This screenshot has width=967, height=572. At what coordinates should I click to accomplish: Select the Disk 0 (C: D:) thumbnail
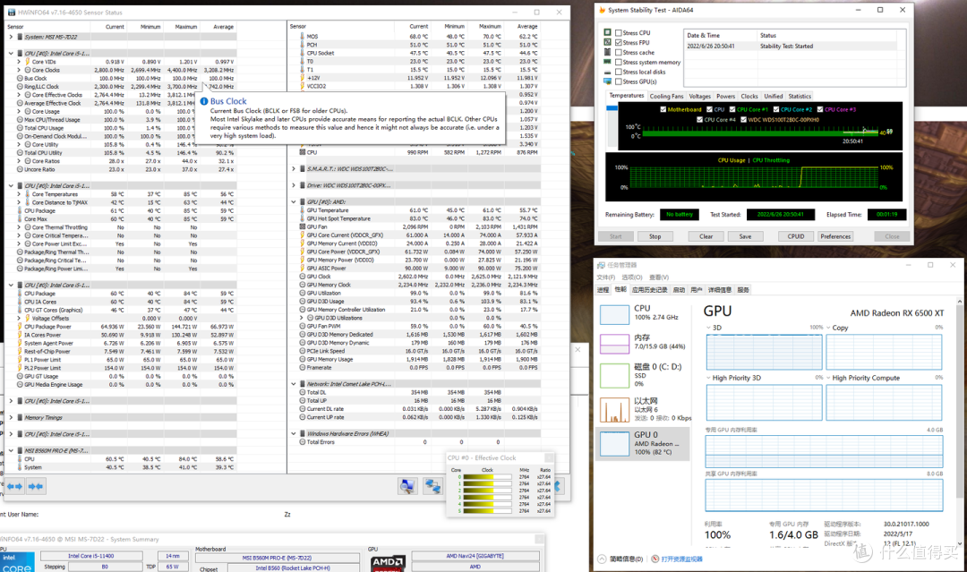point(614,375)
